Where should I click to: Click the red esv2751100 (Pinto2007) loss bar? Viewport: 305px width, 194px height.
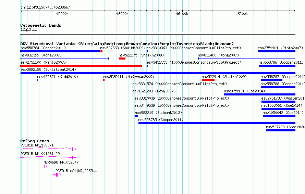point(81,66)
